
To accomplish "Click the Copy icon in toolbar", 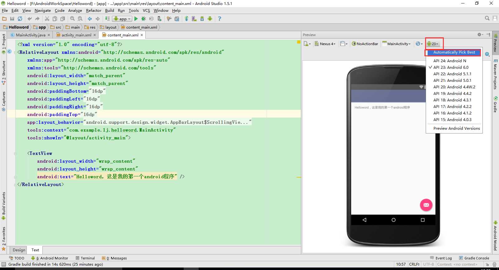I will (x=55, y=19).
